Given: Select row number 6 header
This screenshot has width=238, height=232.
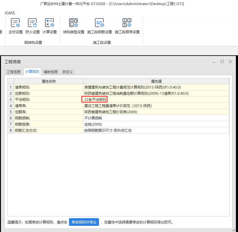Looking at the screenshot, I should [11, 118].
